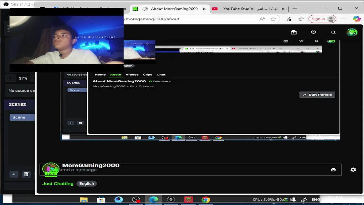Mute the About MoreGaming2000 tab audio icon
This screenshot has height=205, width=364.
[x=144, y=9]
